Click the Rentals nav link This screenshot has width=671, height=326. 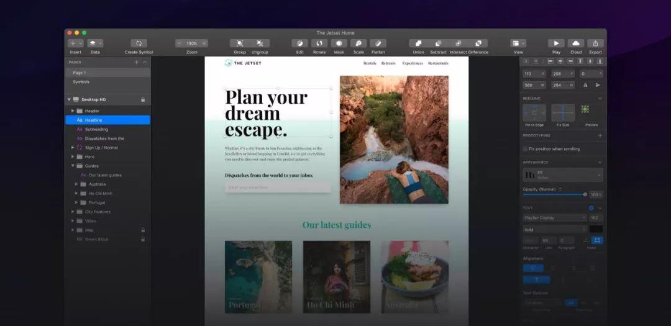click(x=370, y=63)
